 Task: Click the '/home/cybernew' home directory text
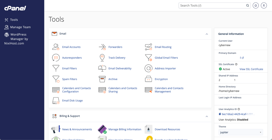[x=229, y=91]
